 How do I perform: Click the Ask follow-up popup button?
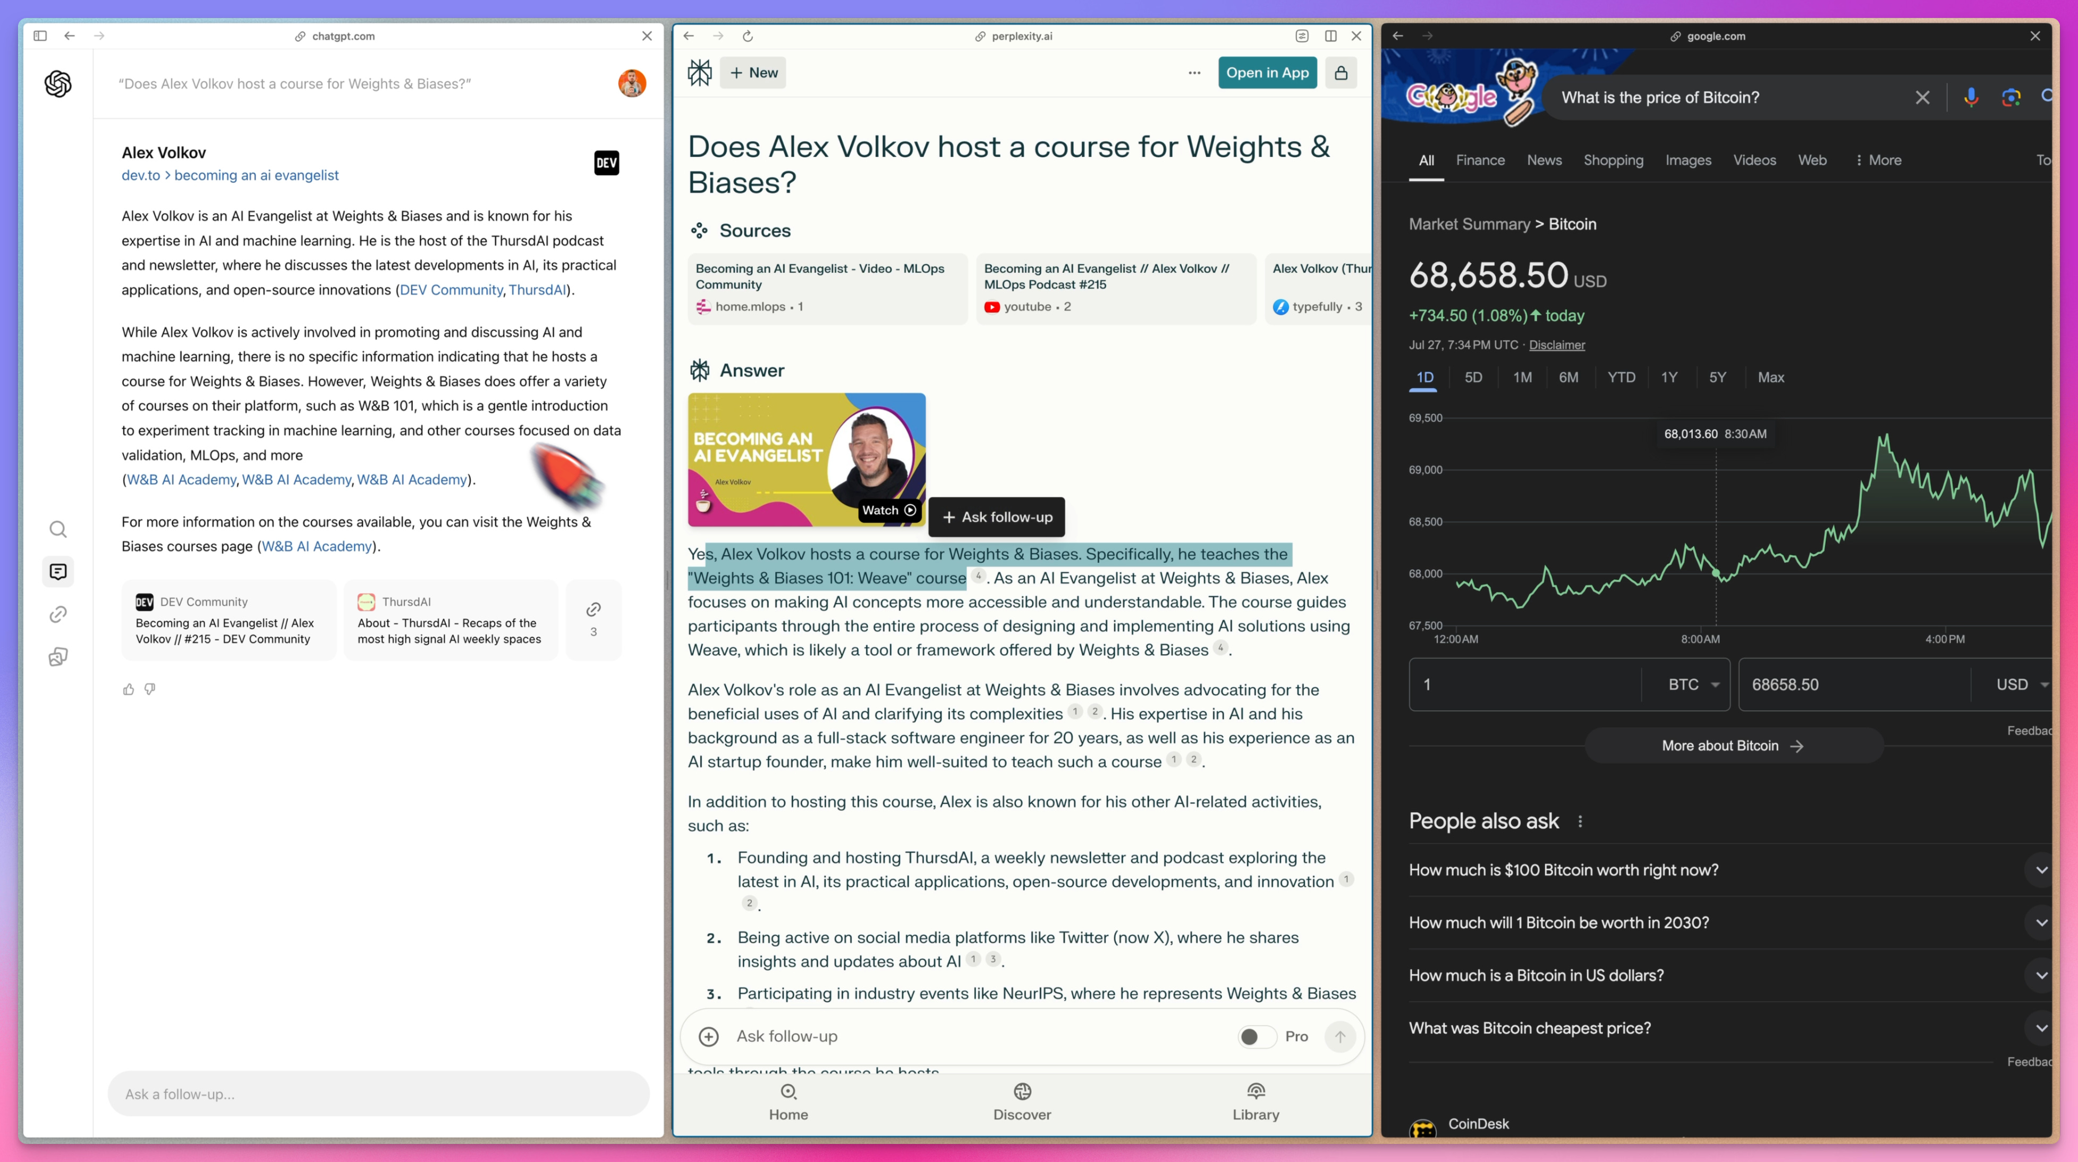pos(997,518)
